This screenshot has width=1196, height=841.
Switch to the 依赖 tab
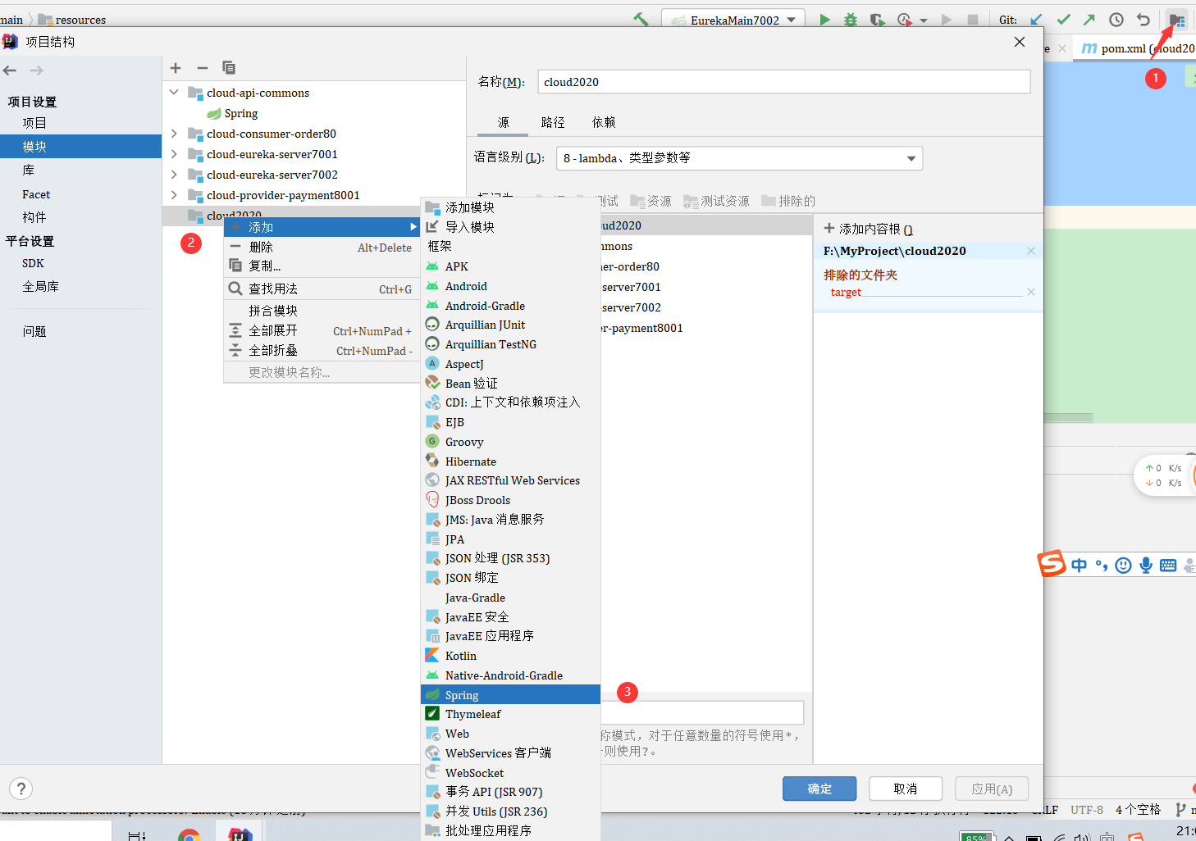coord(604,122)
